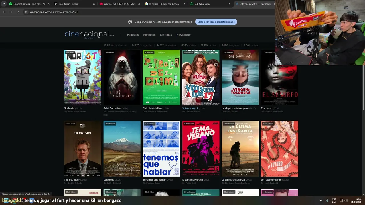Open the Chrome tab search dropdown

coord(4,4)
